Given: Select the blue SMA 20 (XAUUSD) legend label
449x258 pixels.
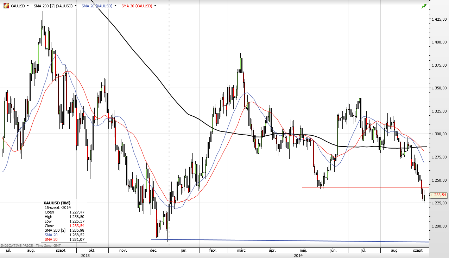Looking at the screenshot, I should [x=97, y=6].
